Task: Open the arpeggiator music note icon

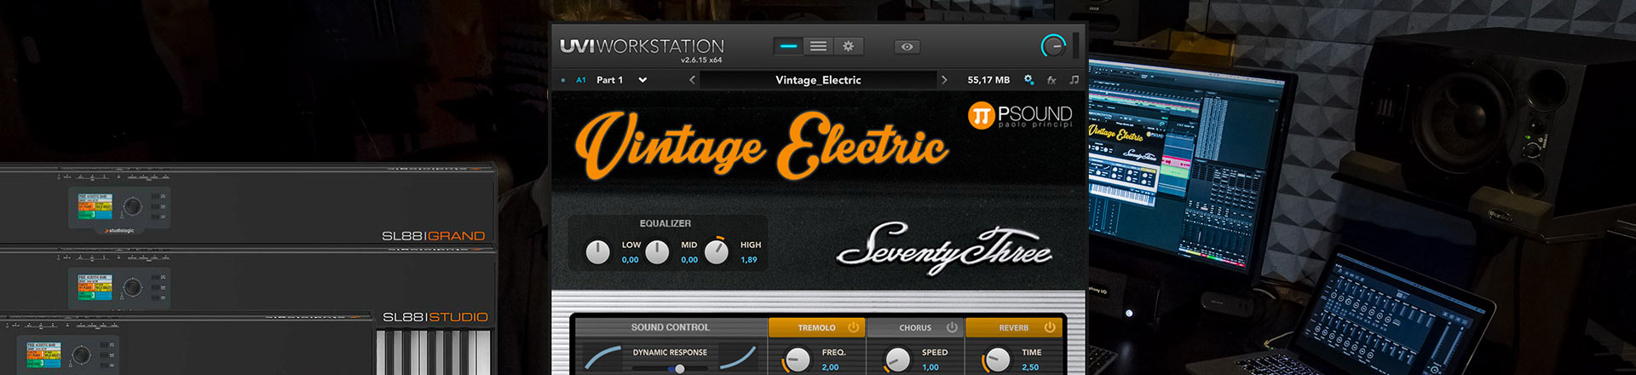Action: click(1074, 79)
